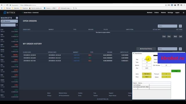This screenshot has height=104, width=186.
Task: Click the Bittrex logo
Action: click(x=9, y=13)
